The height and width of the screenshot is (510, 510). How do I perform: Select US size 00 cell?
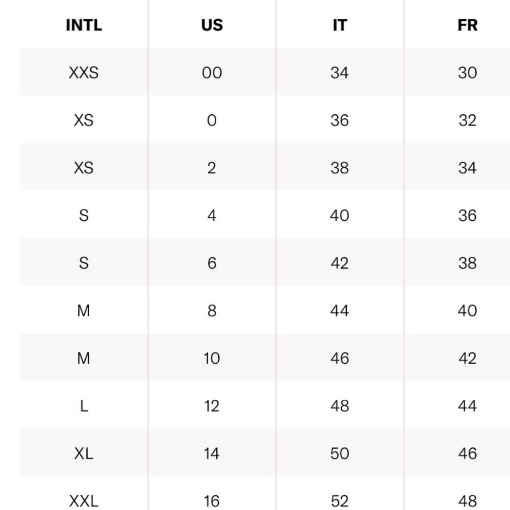click(x=212, y=72)
